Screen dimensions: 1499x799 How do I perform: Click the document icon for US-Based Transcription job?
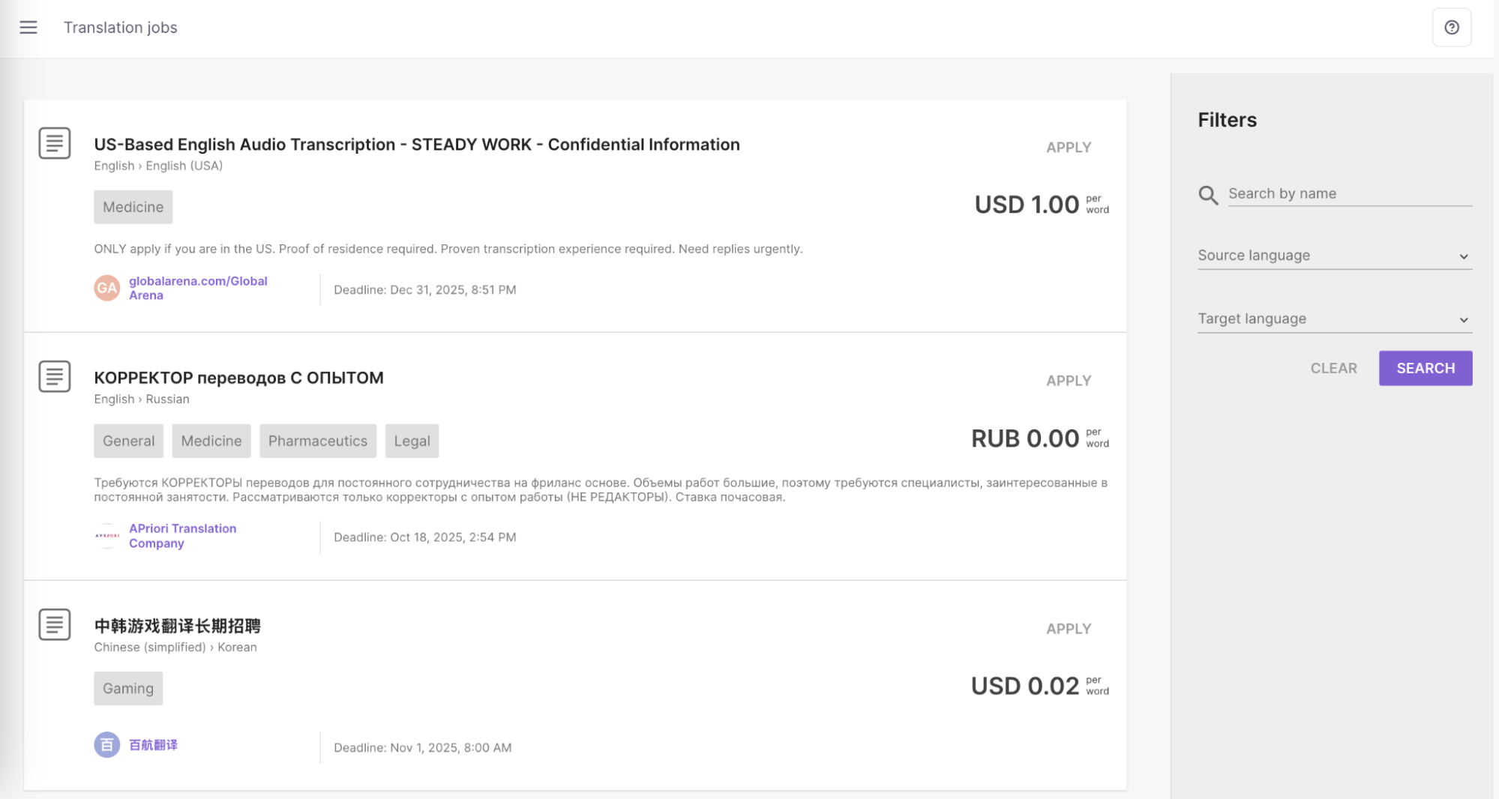55,143
